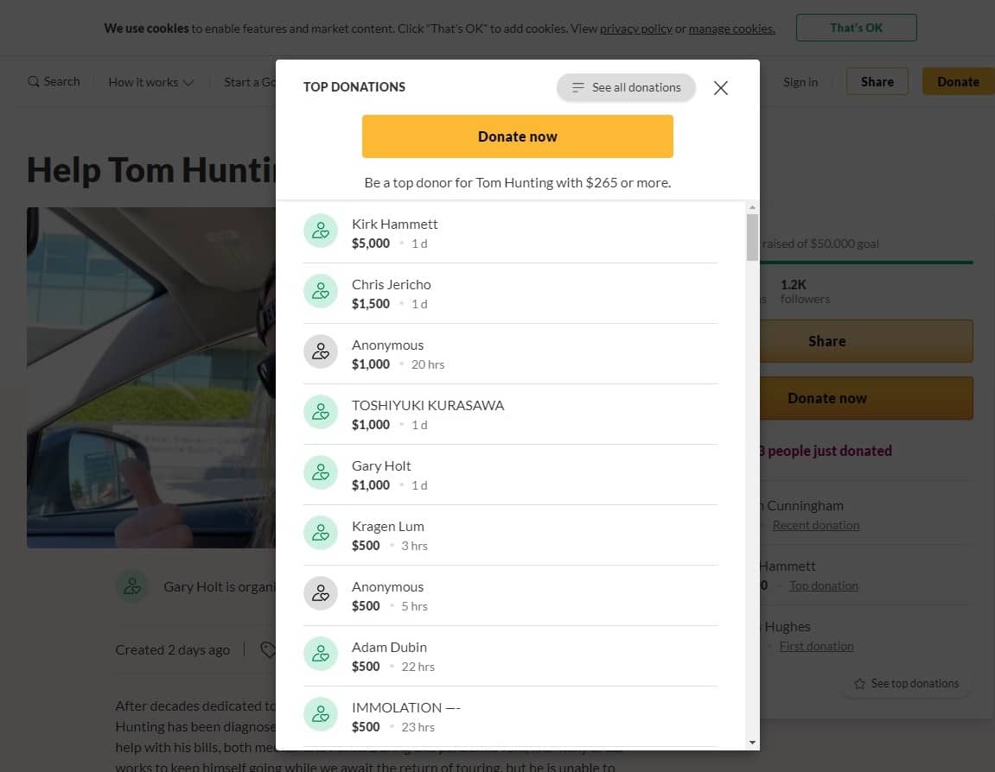Open the manage cookies link
Screen dimensions: 995x772
coord(731,28)
